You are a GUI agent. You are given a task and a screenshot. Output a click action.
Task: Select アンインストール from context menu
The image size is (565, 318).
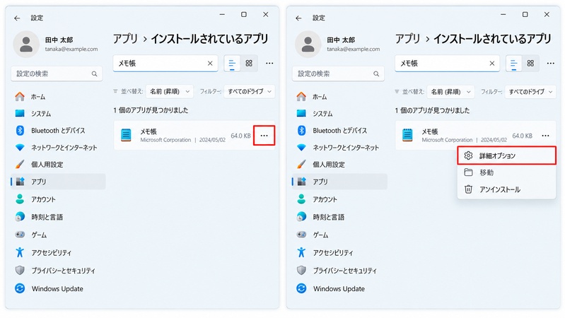[x=506, y=189]
